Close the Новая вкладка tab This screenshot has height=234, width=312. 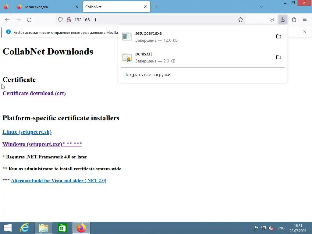(77, 7)
